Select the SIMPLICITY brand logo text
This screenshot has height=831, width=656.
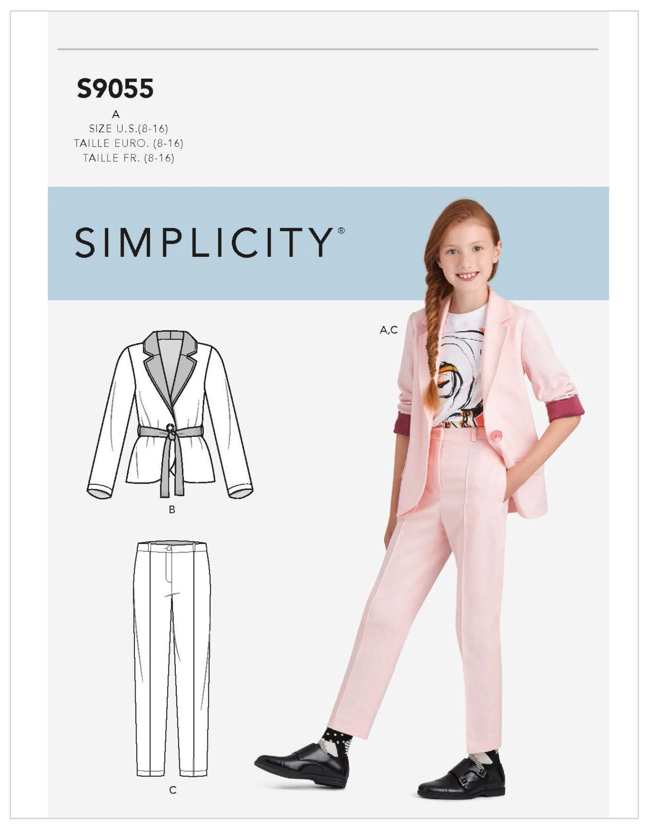tap(205, 242)
